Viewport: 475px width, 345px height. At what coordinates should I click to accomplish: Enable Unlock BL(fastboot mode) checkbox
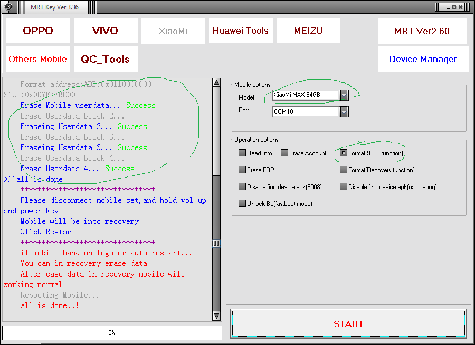(242, 204)
